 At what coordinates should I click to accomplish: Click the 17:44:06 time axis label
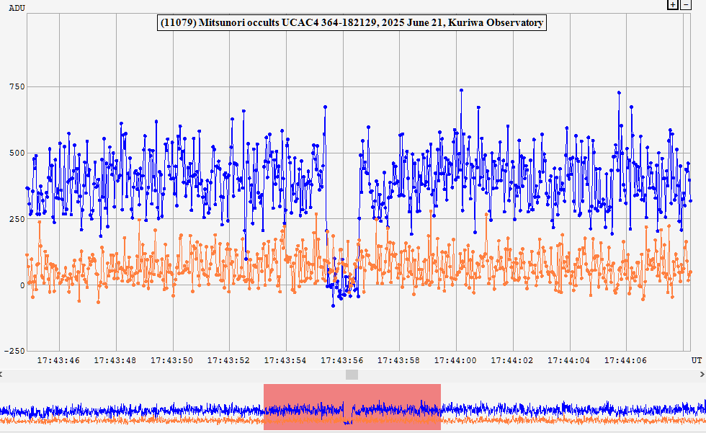tap(625, 360)
